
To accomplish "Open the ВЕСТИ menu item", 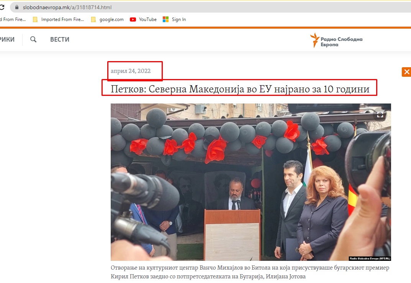I will click(60, 39).
